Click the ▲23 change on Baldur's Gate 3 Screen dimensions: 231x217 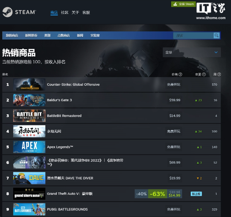pyautogui.click(x=198, y=100)
